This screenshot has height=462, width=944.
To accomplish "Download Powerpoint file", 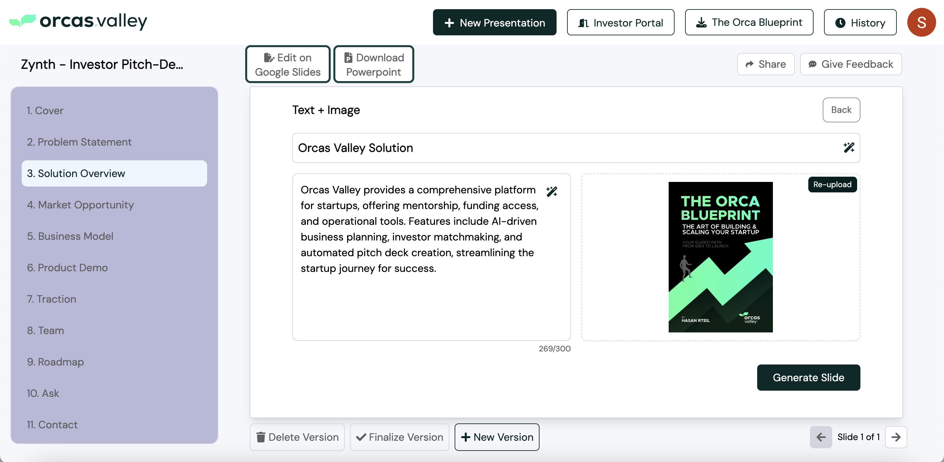I will click(x=373, y=64).
